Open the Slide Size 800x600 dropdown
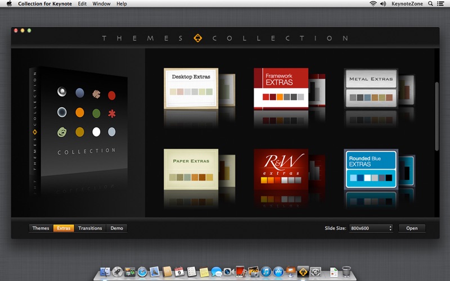The width and height of the screenshot is (450, 281). [371, 228]
